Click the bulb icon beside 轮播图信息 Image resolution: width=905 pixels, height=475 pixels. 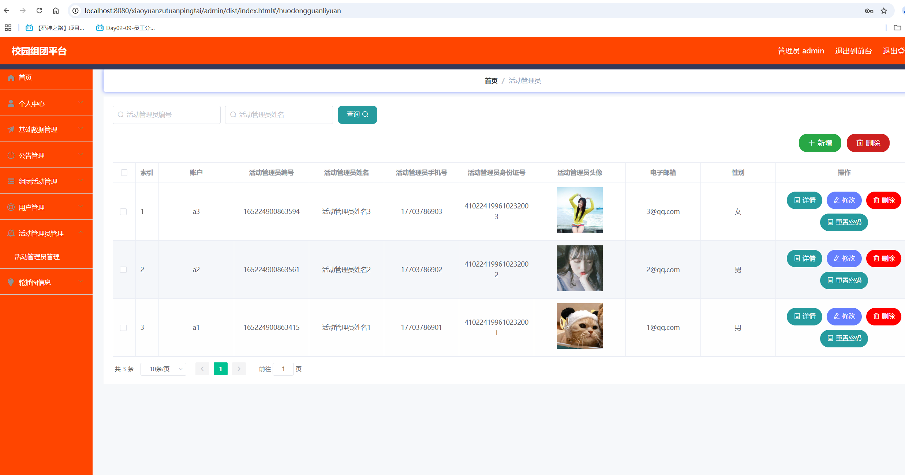pos(11,282)
